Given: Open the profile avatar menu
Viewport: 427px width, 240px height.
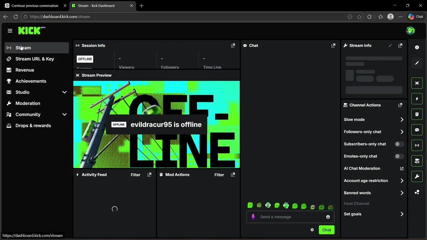Looking at the screenshot, I should tap(410, 31).
